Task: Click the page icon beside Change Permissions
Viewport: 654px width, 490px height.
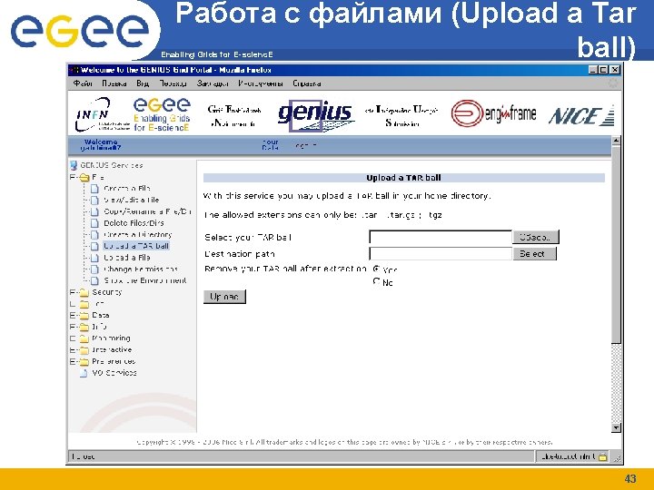Action: pos(94,269)
